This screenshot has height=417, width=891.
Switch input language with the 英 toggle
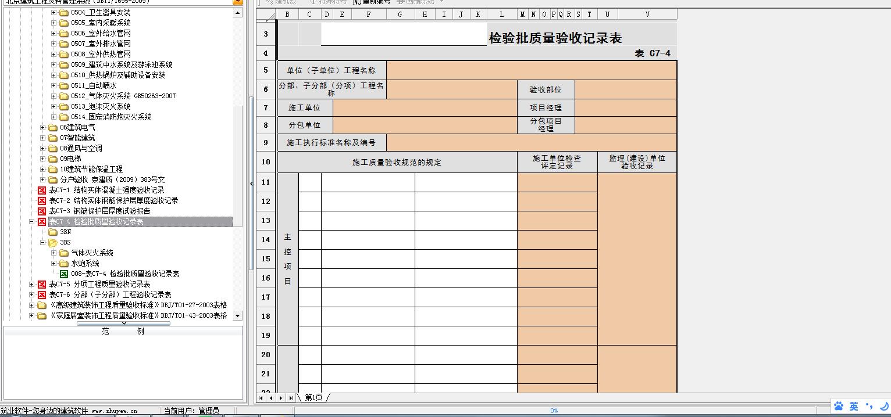[853, 406]
